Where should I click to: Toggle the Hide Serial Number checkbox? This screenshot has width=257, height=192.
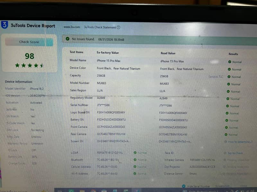(x=183, y=186)
